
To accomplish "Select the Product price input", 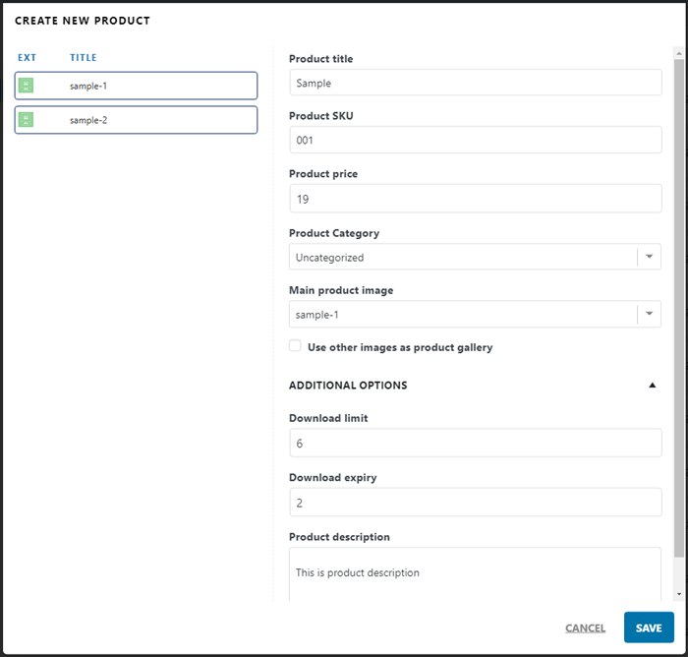I will coord(475,199).
